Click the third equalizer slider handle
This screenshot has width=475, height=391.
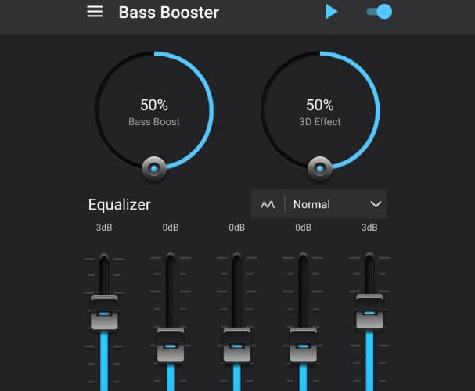pyautogui.click(x=237, y=345)
